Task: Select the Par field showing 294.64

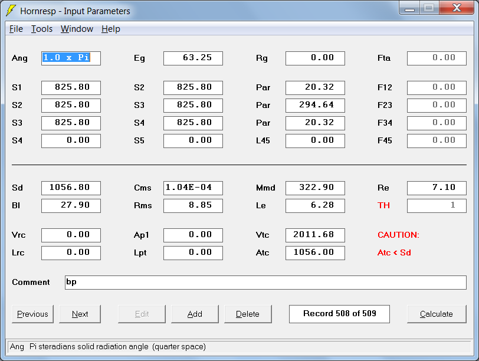Action: pos(315,106)
